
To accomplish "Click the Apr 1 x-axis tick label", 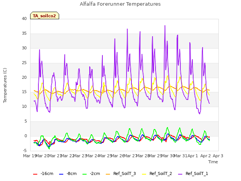I will tap(193, 156).
